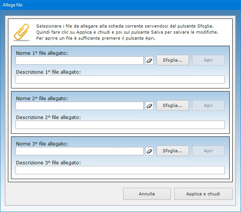Click the instruction text about Sfoglia
Viewport: 241px width, 212px height.
pos(125,26)
